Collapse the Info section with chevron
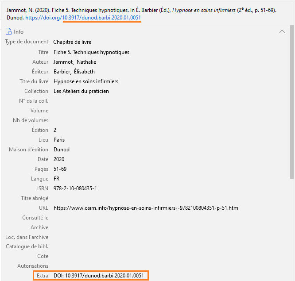 (282, 31)
